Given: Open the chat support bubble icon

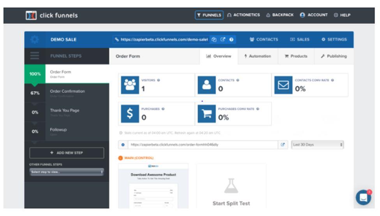Looking at the screenshot, I should coord(363,197).
